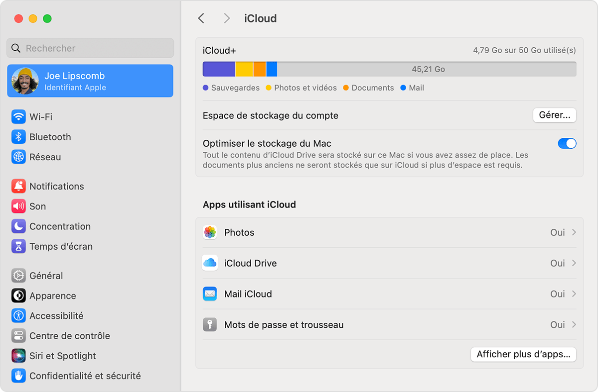Screen dimensions: 598x392
Task: Expand the iCloud Drive row chevron
Action: click(x=574, y=263)
